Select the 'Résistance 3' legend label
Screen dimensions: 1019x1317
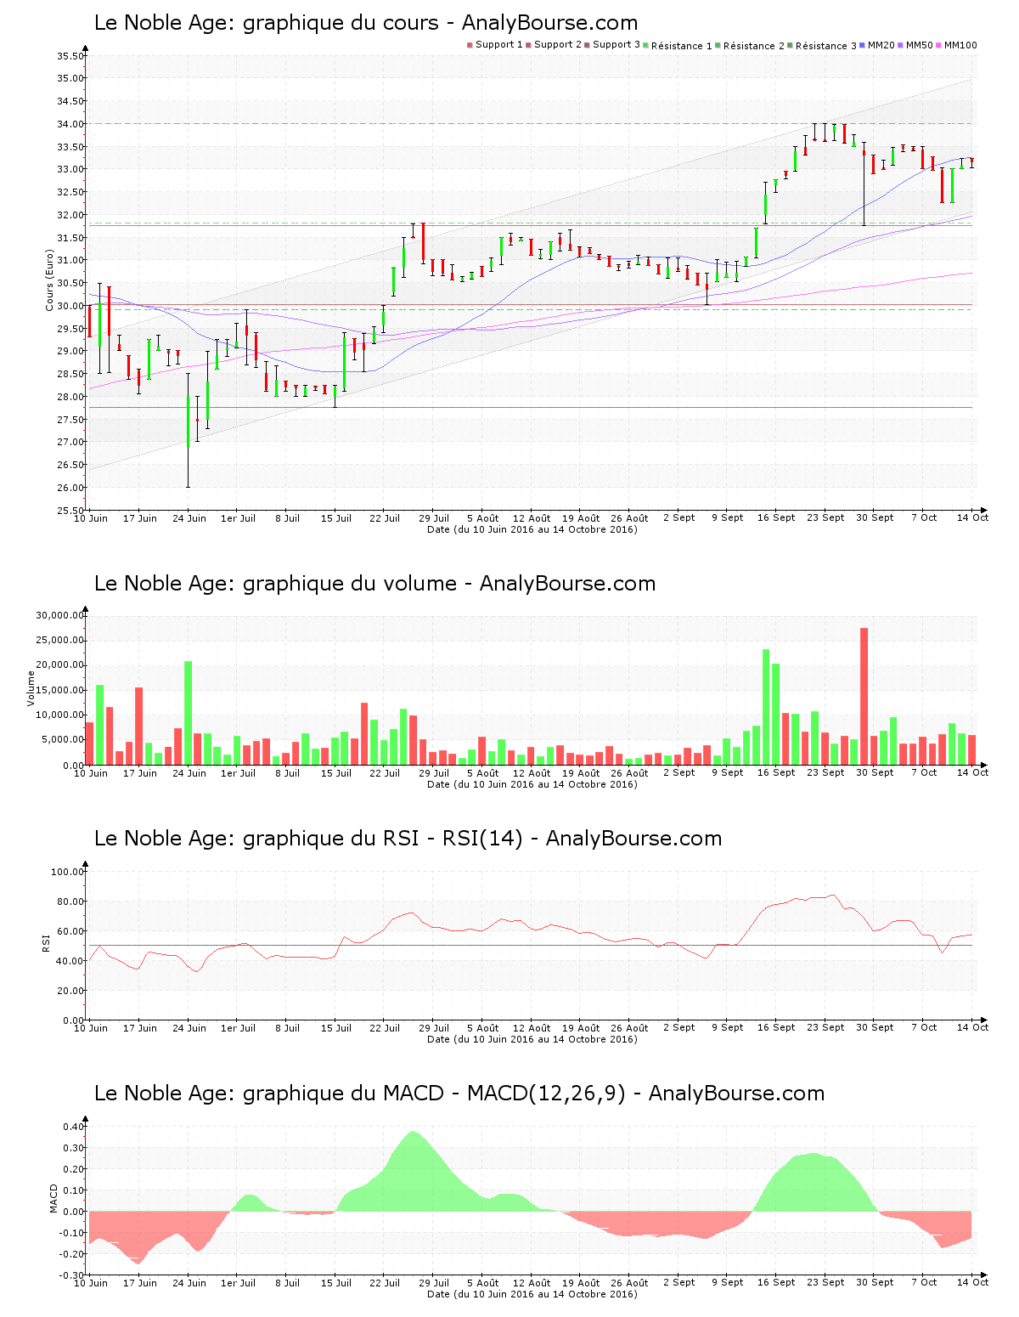[826, 46]
